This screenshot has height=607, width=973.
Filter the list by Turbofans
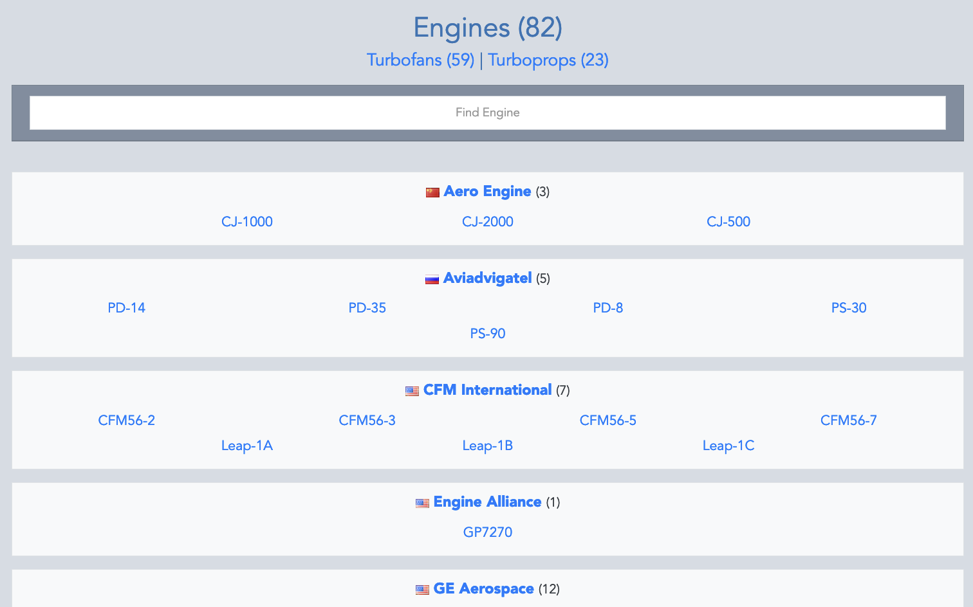pyautogui.click(x=420, y=60)
